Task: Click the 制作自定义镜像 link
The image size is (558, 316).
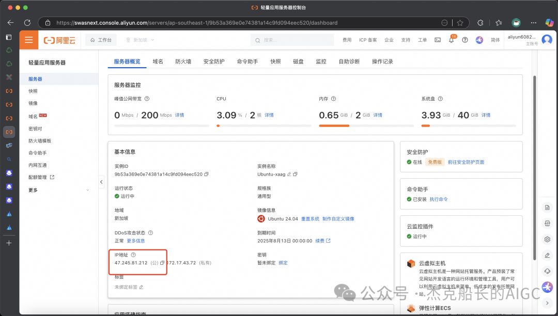Action: point(338,219)
